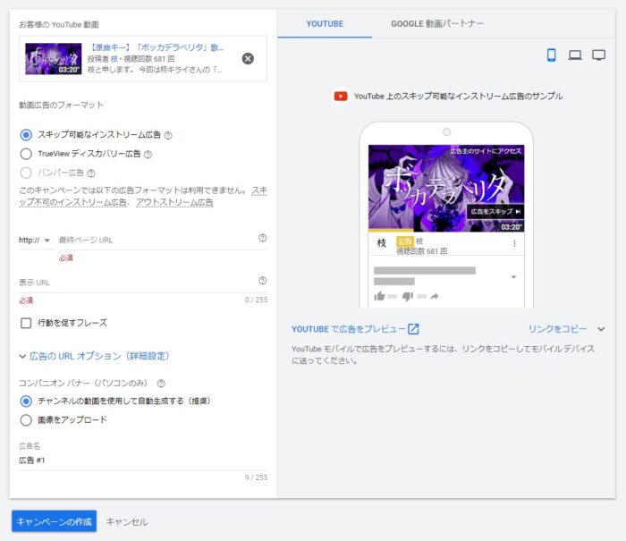Click the three-dot menu in phone preview
The height and width of the screenshot is (541, 626).
[x=514, y=243]
